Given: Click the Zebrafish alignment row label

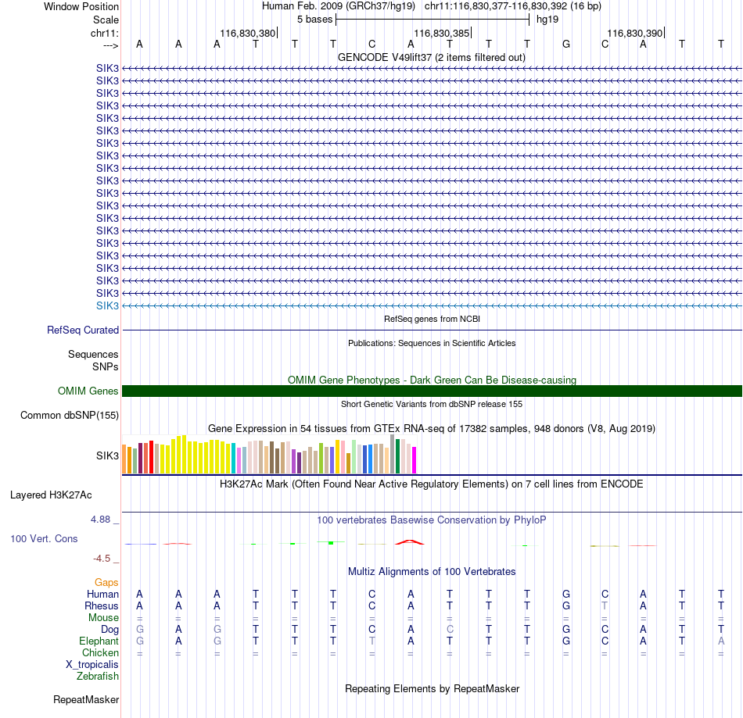Looking at the screenshot, I should (98, 676).
